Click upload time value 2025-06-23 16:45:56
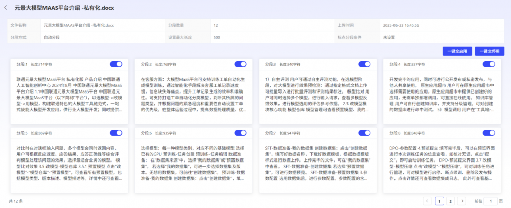Viewport: 511px width, 208px height. click(401, 25)
